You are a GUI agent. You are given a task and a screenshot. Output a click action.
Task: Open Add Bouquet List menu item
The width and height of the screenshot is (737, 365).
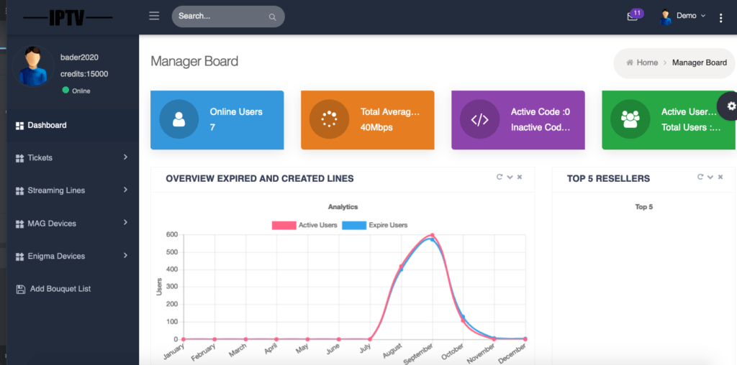point(60,289)
